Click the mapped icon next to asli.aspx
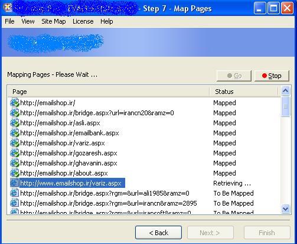297x244 pixels. tap(15, 123)
